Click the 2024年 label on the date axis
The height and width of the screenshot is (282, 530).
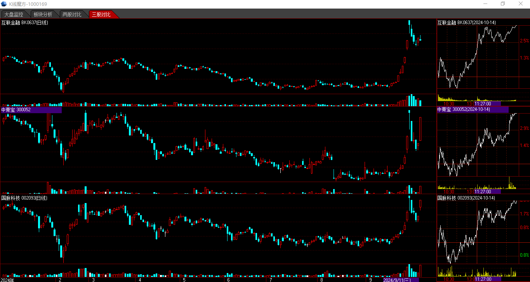[x=8, y=280]
